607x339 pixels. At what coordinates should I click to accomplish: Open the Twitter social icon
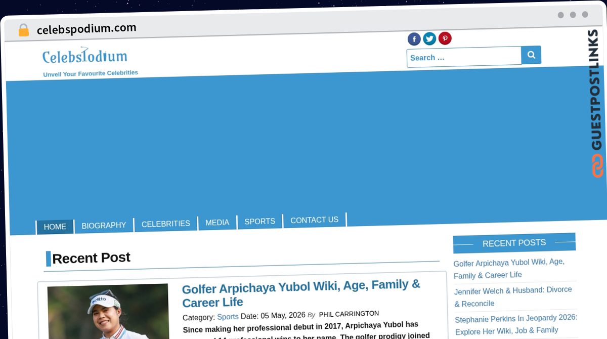(x=429, y=38)
